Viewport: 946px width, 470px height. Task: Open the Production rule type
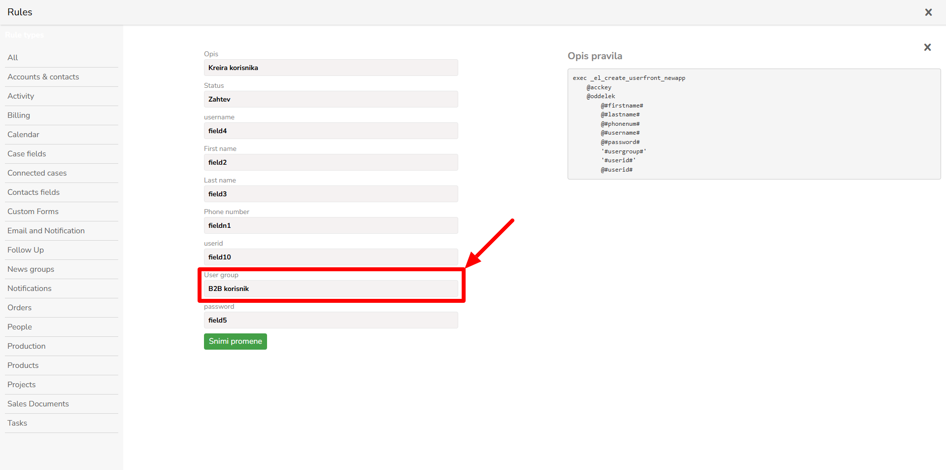27,346
